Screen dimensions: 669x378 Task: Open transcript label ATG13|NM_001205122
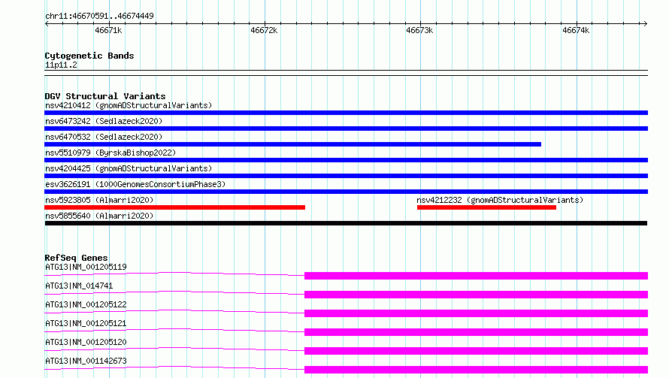click(x=86, y=304)
